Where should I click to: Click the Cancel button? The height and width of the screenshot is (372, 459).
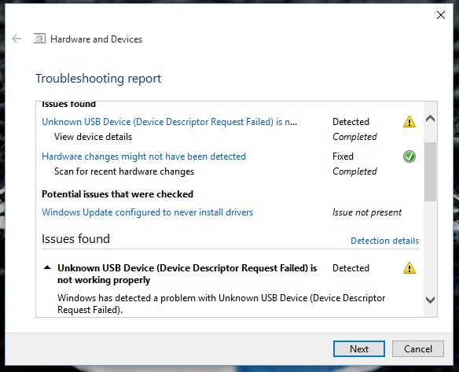418,349
